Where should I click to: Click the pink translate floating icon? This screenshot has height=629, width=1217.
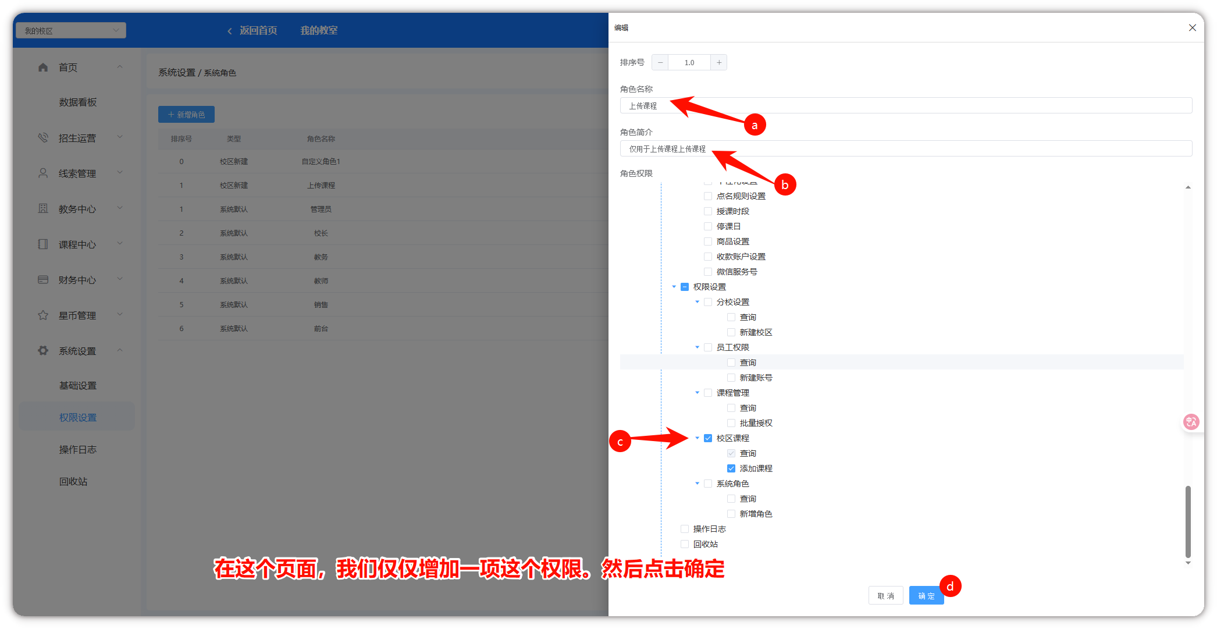(x=1191, y=422)
